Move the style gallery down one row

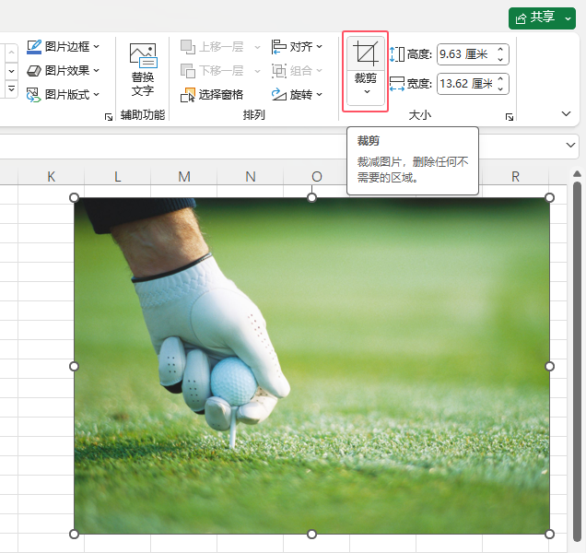tap(11, 71)
